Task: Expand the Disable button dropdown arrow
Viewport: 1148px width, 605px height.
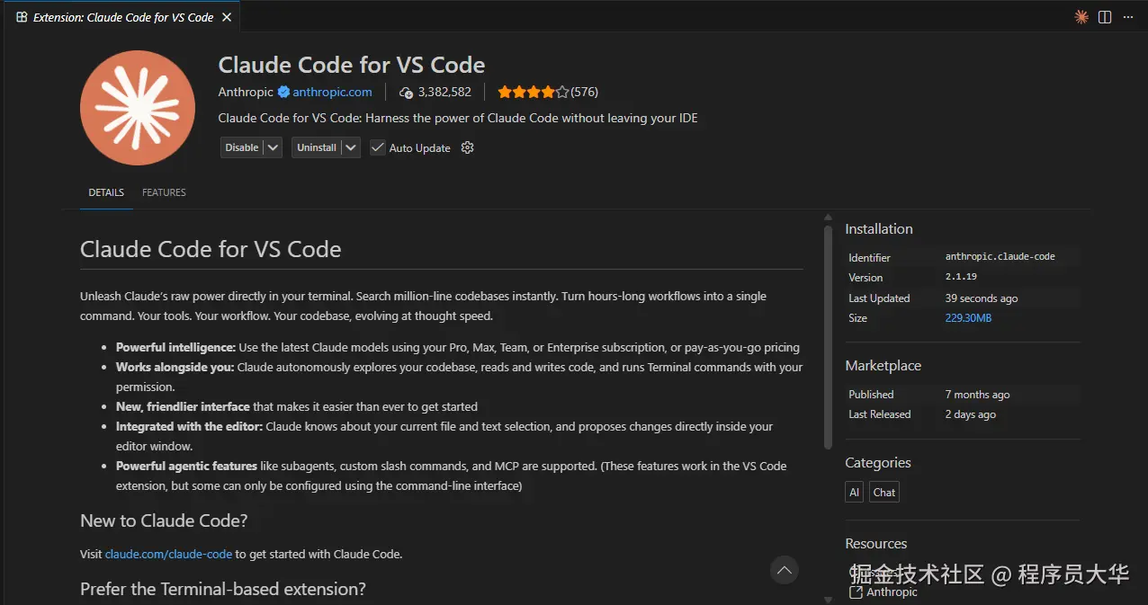Action: click(274, 147)
